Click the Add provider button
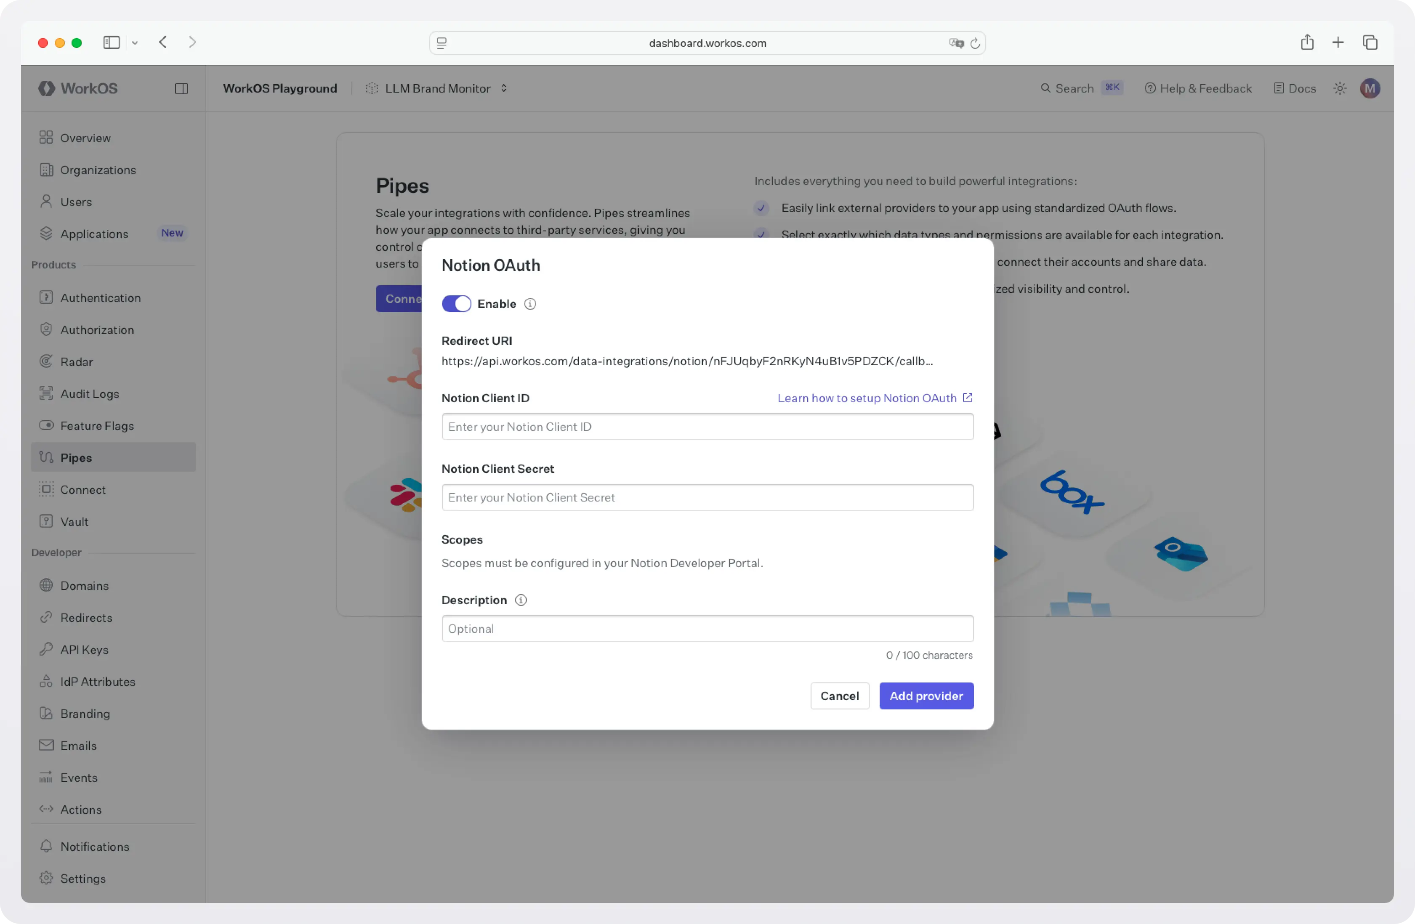1415x924 pixels. [926, 696]
